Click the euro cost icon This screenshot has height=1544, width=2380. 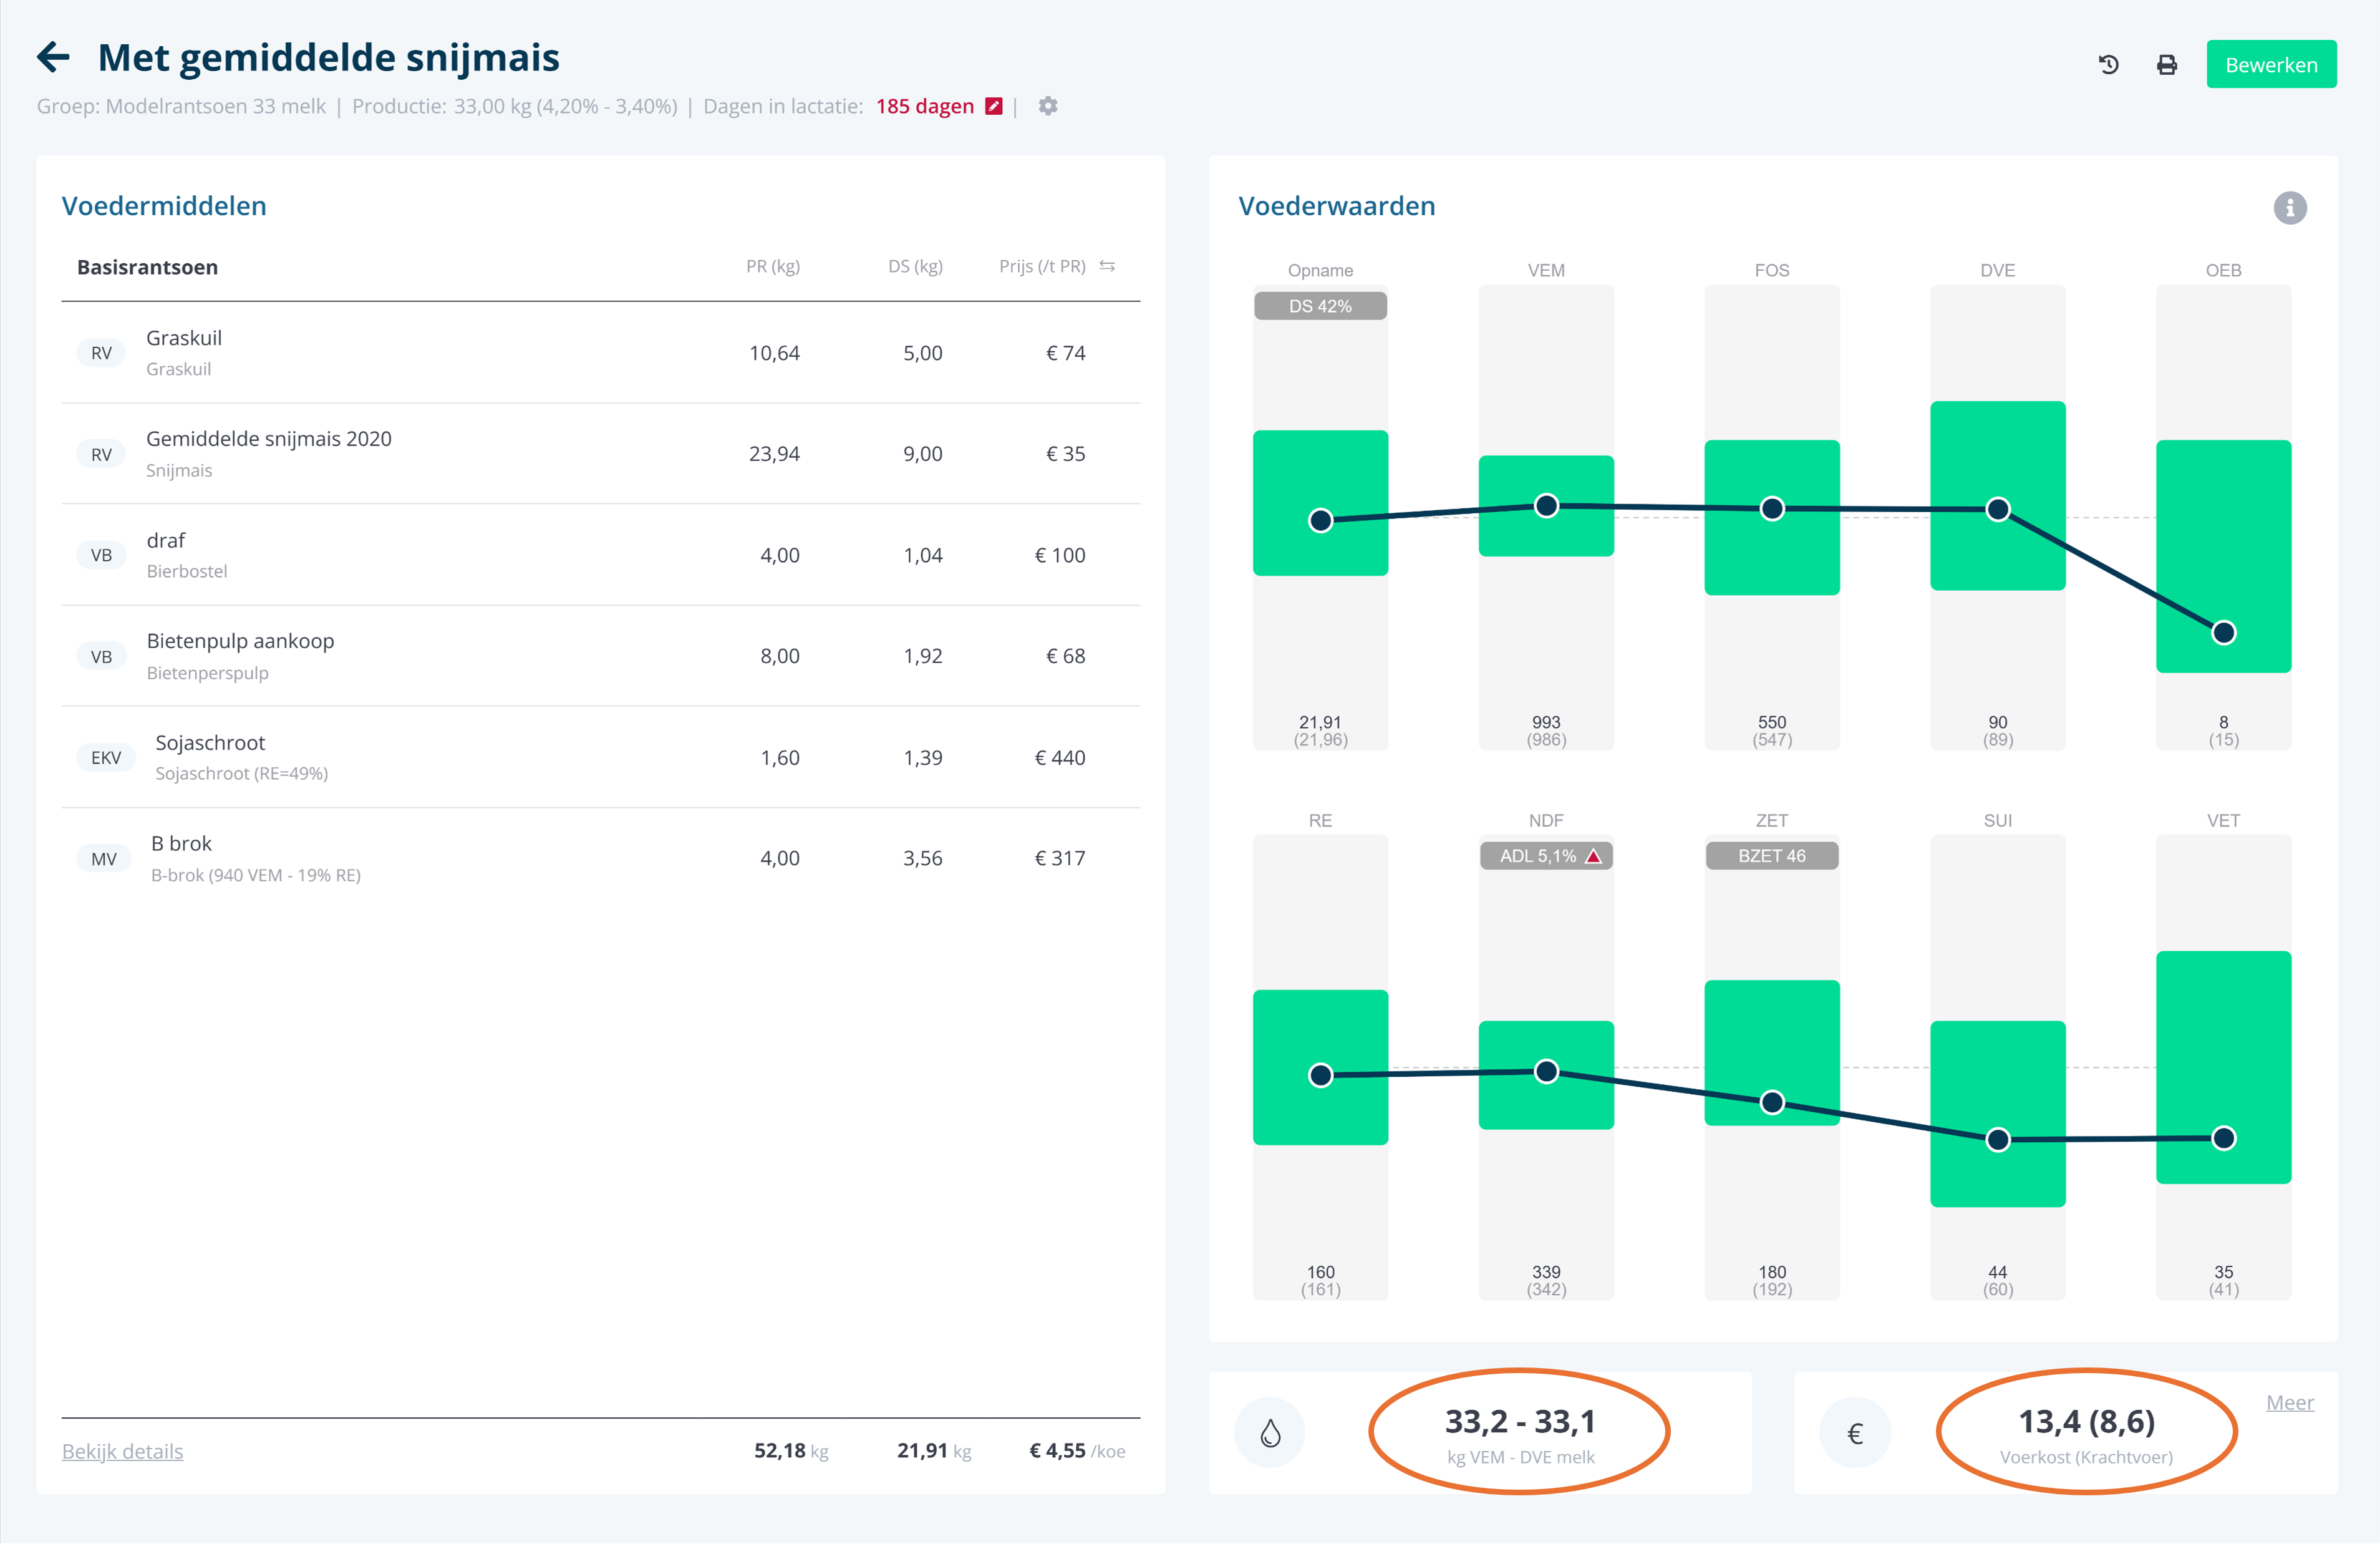pyautogui.click(x=1854, y=1433)
